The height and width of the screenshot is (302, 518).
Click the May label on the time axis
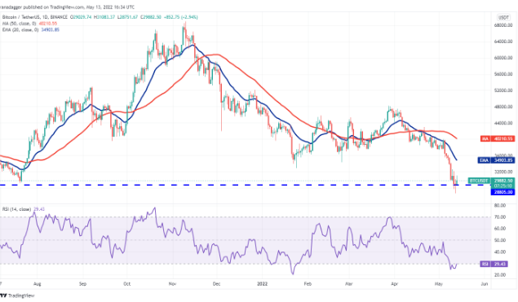pyautogui.click(x=439, y=284)
